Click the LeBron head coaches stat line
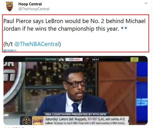The height and width of the screenshot is (128, 154). pyautogui.click(x=85, y=123)
